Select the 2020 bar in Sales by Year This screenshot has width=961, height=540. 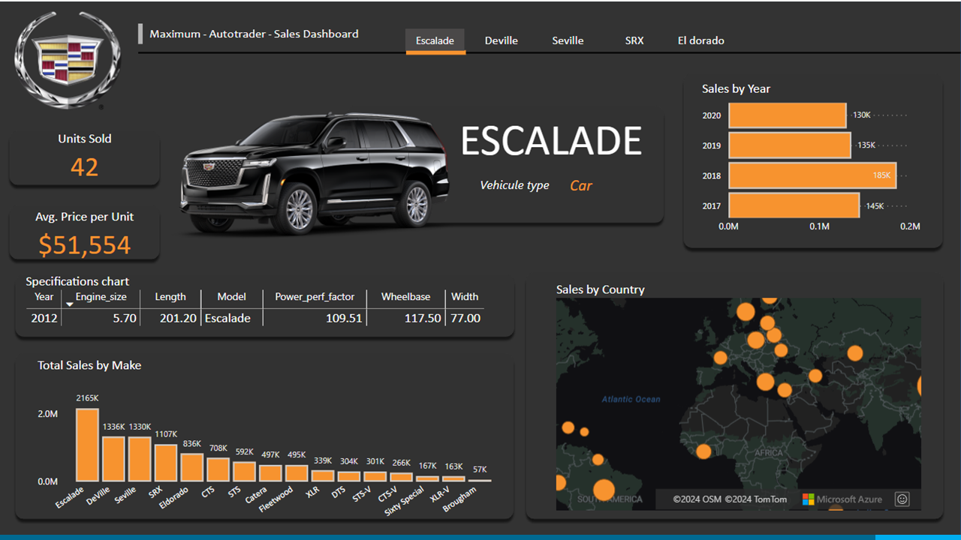[788, 115]
